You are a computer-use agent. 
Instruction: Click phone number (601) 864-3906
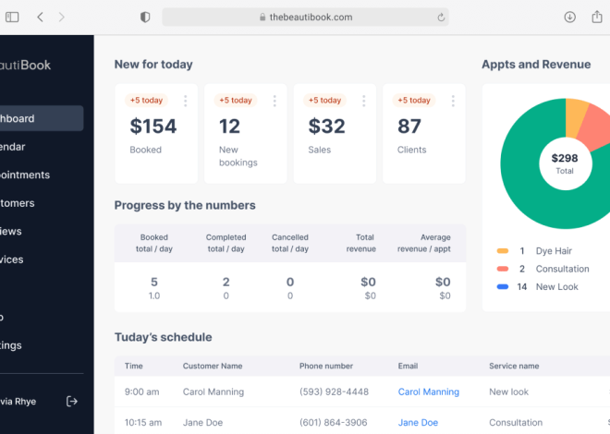[x=333, y=422]
